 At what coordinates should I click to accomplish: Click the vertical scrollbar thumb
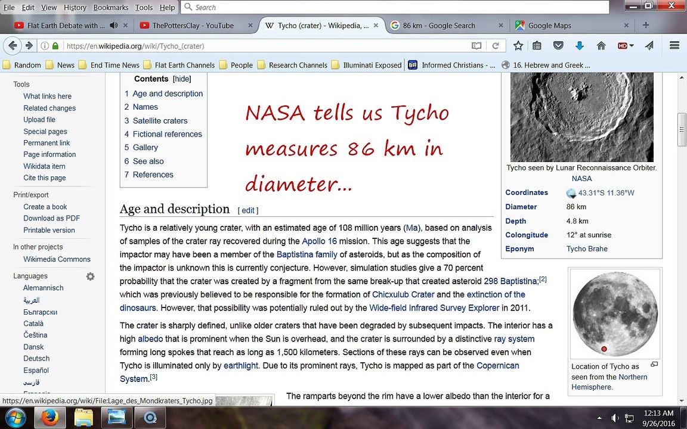click(x=681, y=129)
